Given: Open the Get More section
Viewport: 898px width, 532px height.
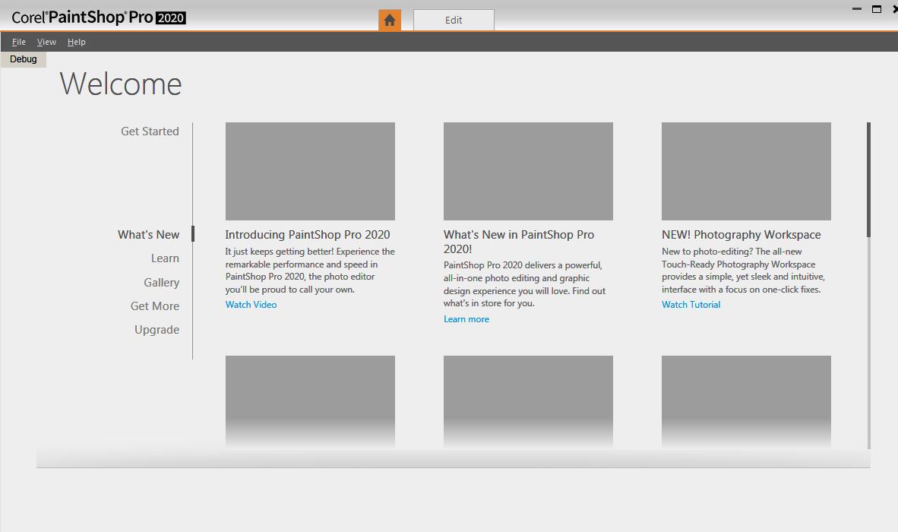Looking at the screenshot, I should click(x=155, y=306).
